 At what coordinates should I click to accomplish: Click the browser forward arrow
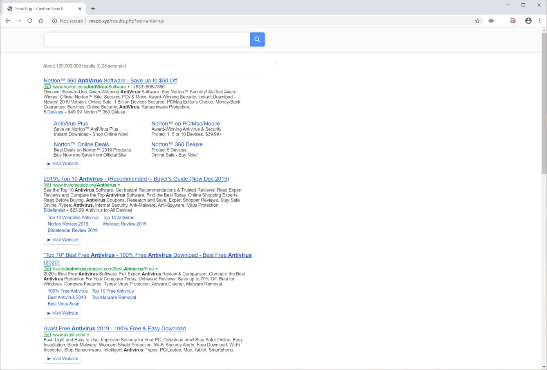pyautogui.click(x=19, y=21)
